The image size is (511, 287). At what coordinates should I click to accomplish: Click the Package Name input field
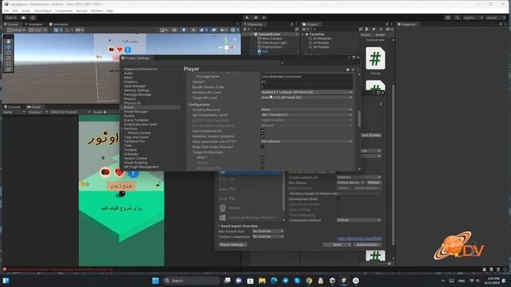point(307,77)
